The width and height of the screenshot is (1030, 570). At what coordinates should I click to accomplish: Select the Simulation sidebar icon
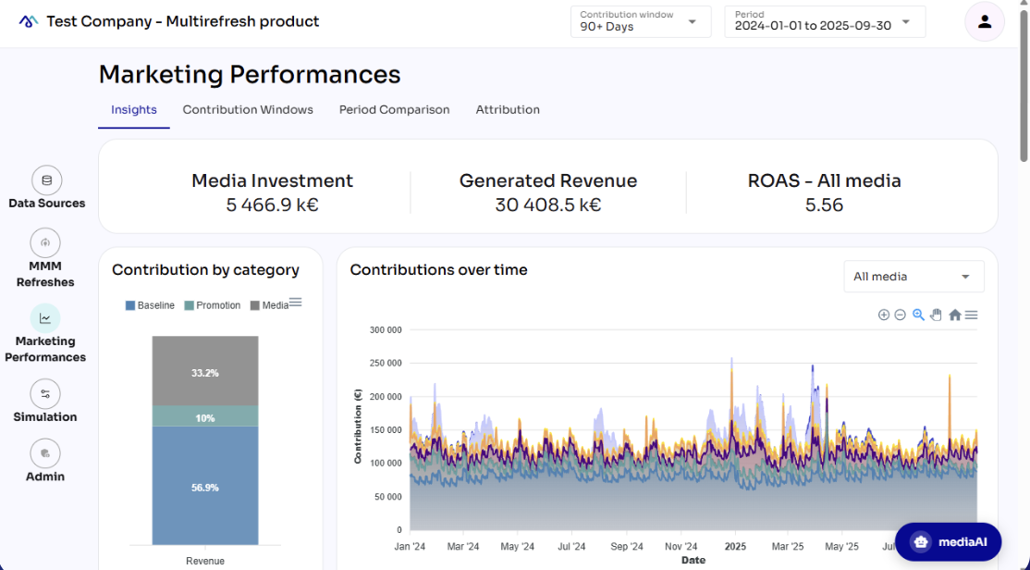[45, 394]
